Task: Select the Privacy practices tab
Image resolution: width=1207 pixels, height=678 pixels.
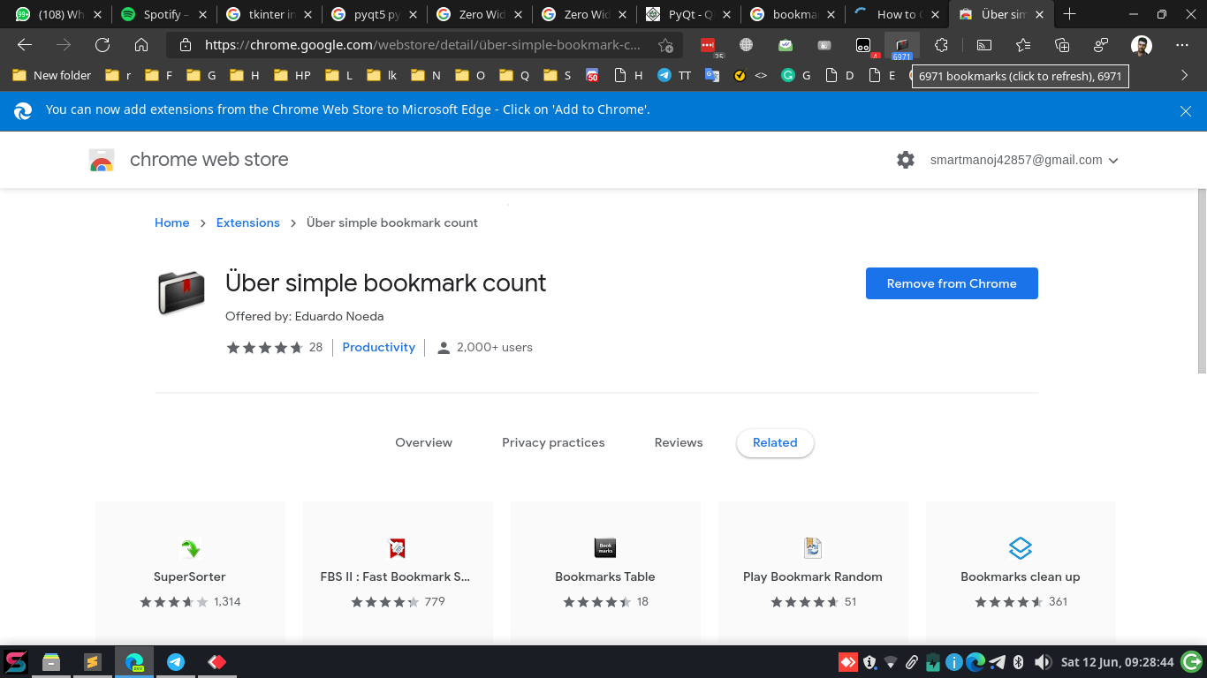Action: (x=553, y=442)
